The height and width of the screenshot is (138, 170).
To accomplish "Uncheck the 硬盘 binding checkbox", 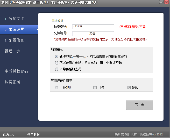I will point(129,88).
